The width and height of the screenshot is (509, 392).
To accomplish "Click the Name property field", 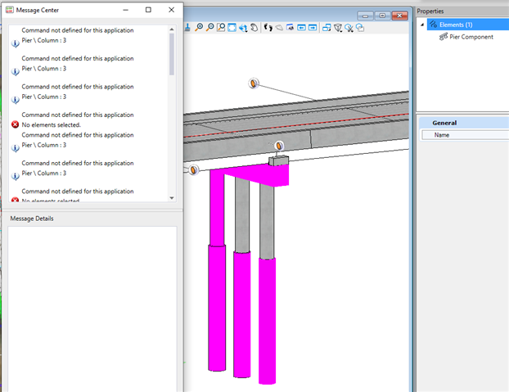I will tap(465, 135).
